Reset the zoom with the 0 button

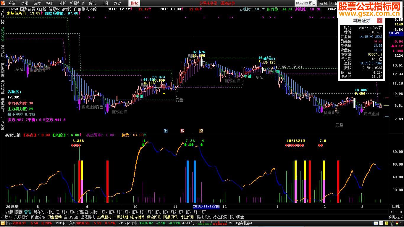coord(400,212)
